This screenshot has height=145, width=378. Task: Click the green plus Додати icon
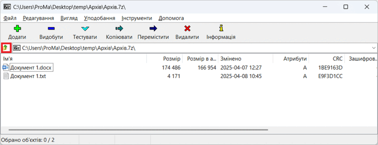tap(17, 29)
